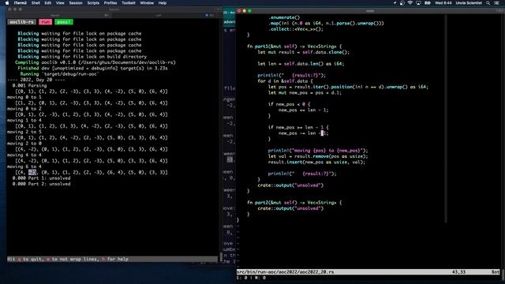This screenshot has height=284, width=505.
Task: Click the battery status icon
Action: [x=428, y=3]
